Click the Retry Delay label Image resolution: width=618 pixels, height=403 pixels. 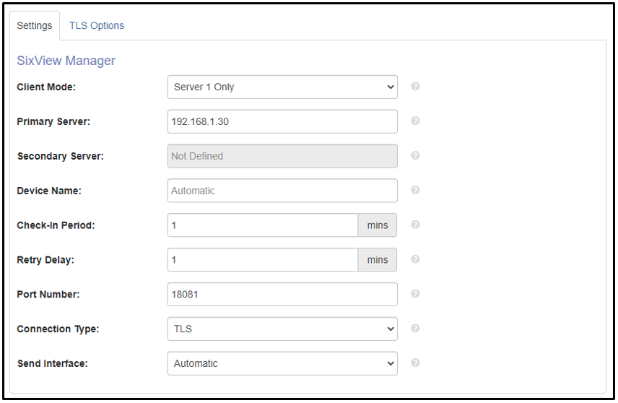point(45,260)
